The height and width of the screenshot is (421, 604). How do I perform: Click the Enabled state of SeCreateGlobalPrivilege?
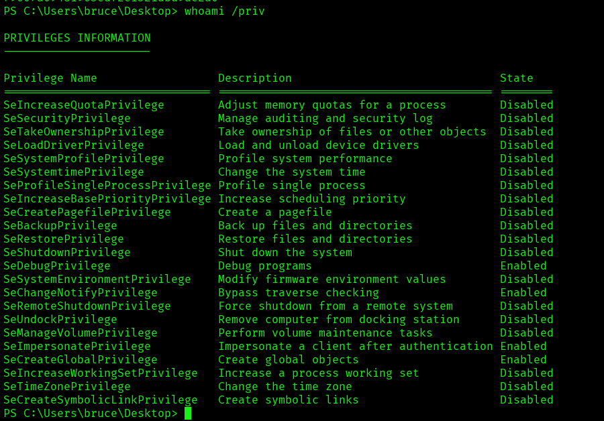[x=523, y=360]
